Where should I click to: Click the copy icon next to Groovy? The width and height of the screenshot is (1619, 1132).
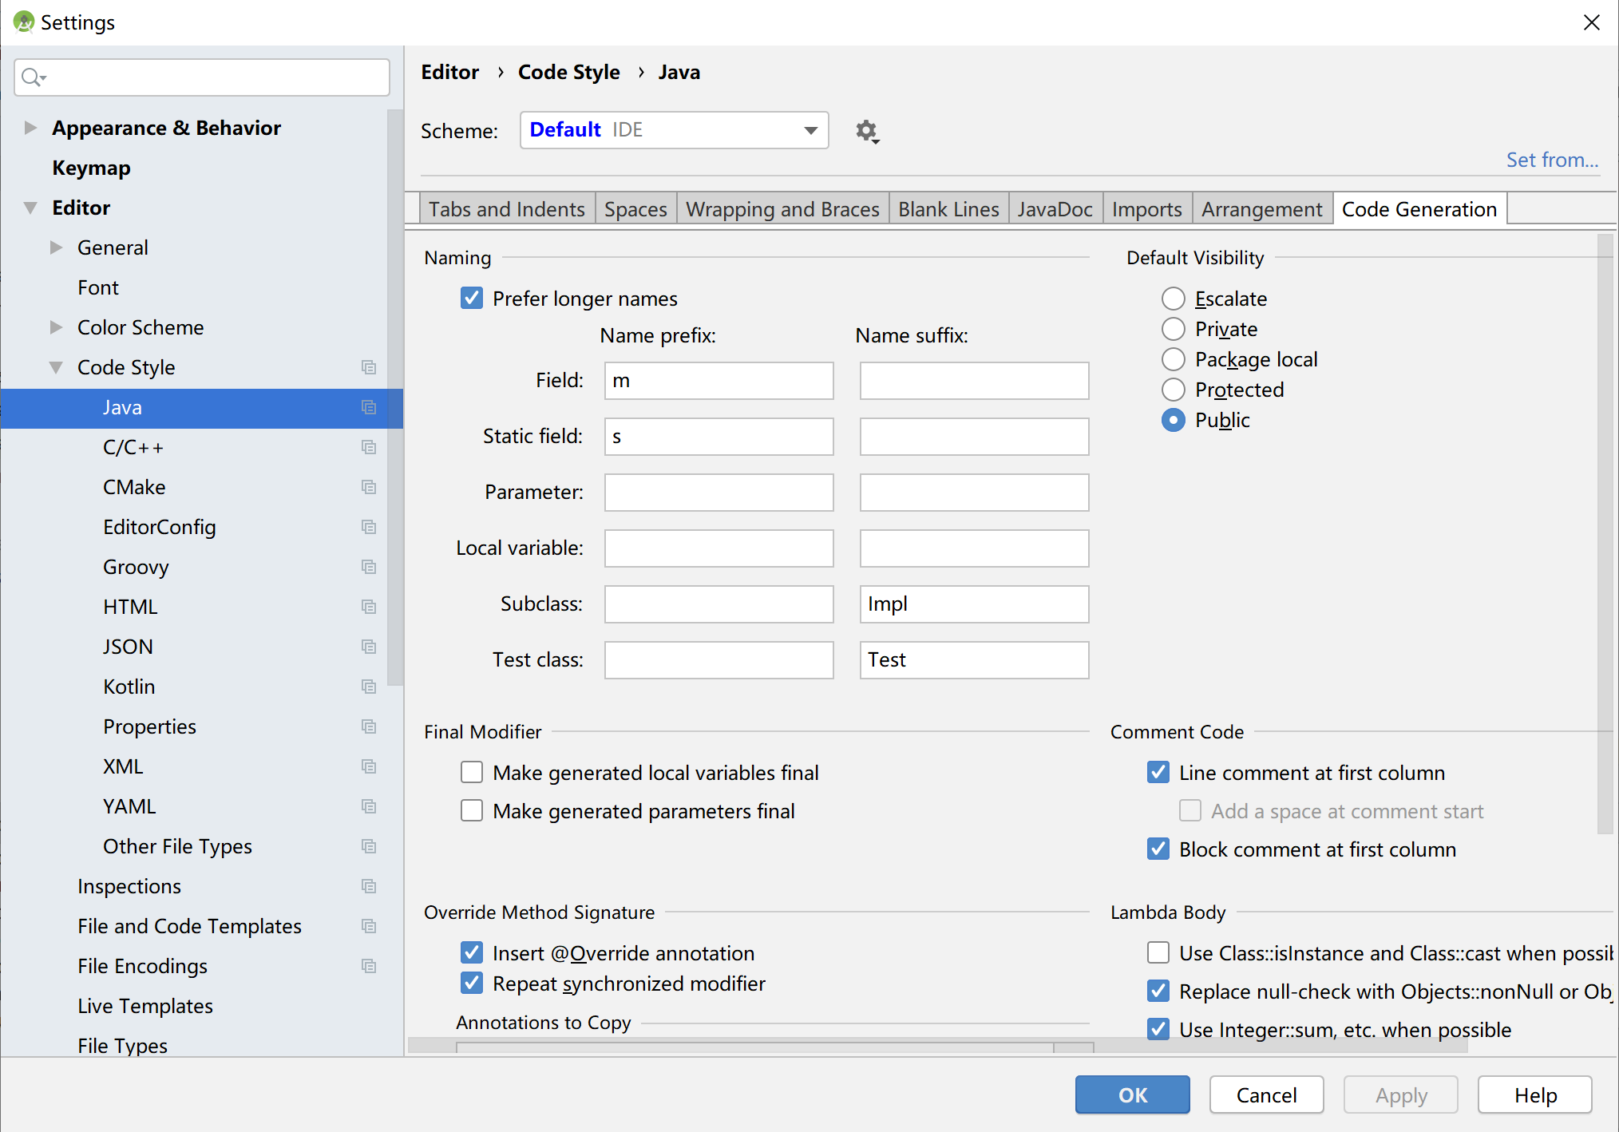368,567
